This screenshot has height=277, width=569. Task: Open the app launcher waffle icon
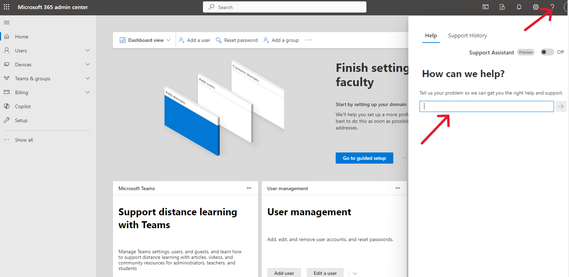pyautogui.click(x=7, y=7)
